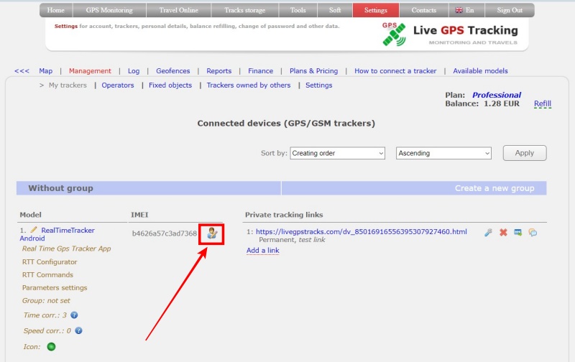Click 'Create a new group'
The height and width of the screenshot is (362, 575).
494,188
